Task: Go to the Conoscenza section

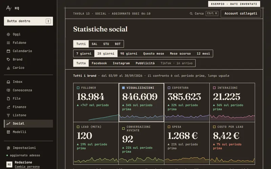Action: point(28,90)
